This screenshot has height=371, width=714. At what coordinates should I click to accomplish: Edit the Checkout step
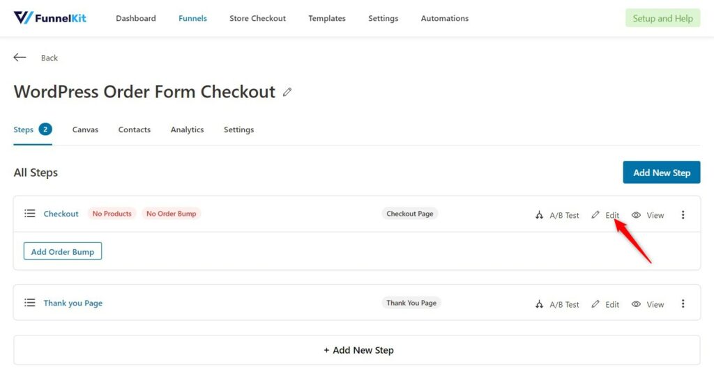coord(605,215)
